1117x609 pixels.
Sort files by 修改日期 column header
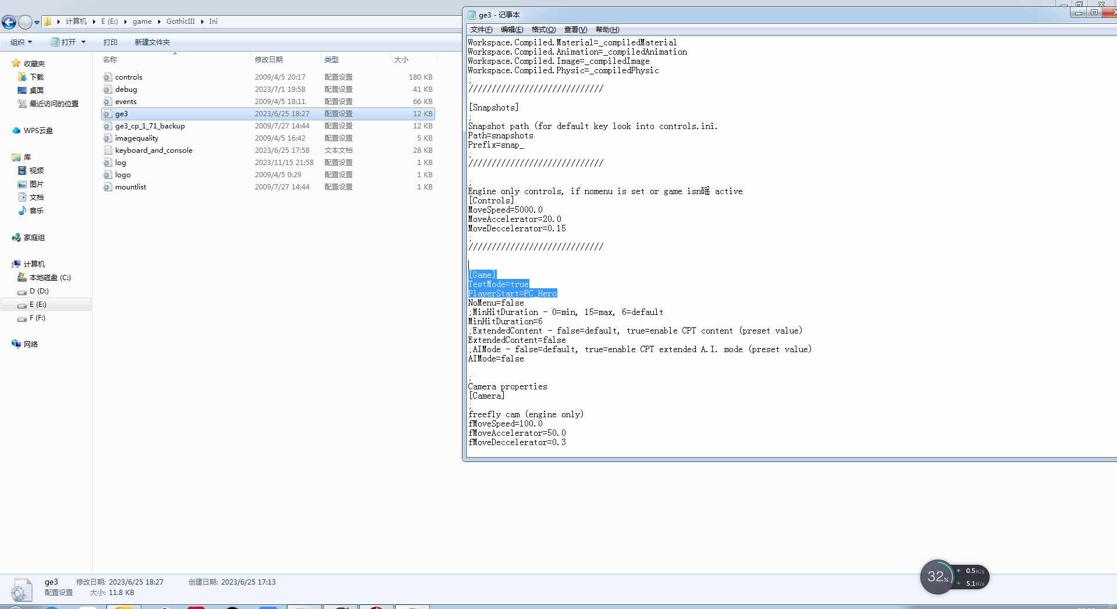[x=269, y=59]
